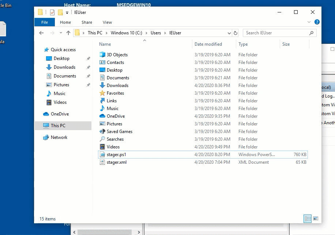Select the Favorites star icon
This screenshot has height=235, width=335.
(102, 93)
